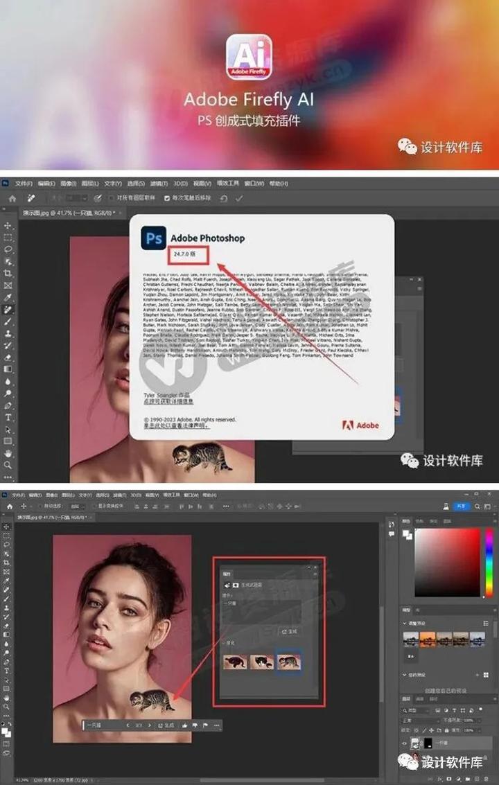499x785 pixels.
Task: Click the new adjustment layer icon in the Layers panel
Action: [x=458, y=779]
